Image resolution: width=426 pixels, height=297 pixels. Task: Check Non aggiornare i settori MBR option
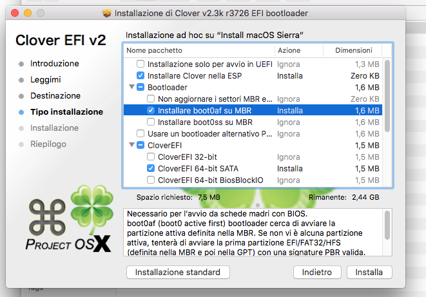click(x=151, y=99)
